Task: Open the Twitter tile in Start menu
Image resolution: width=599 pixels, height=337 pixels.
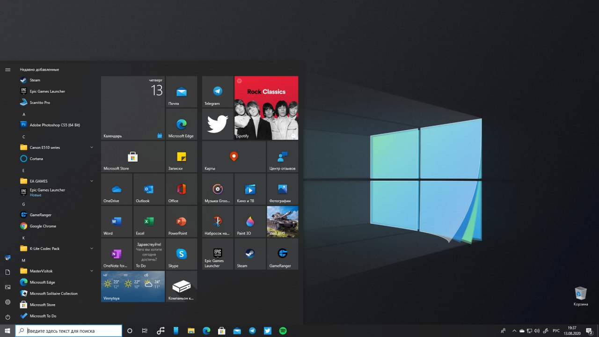Action: click(x=218, y=124)
